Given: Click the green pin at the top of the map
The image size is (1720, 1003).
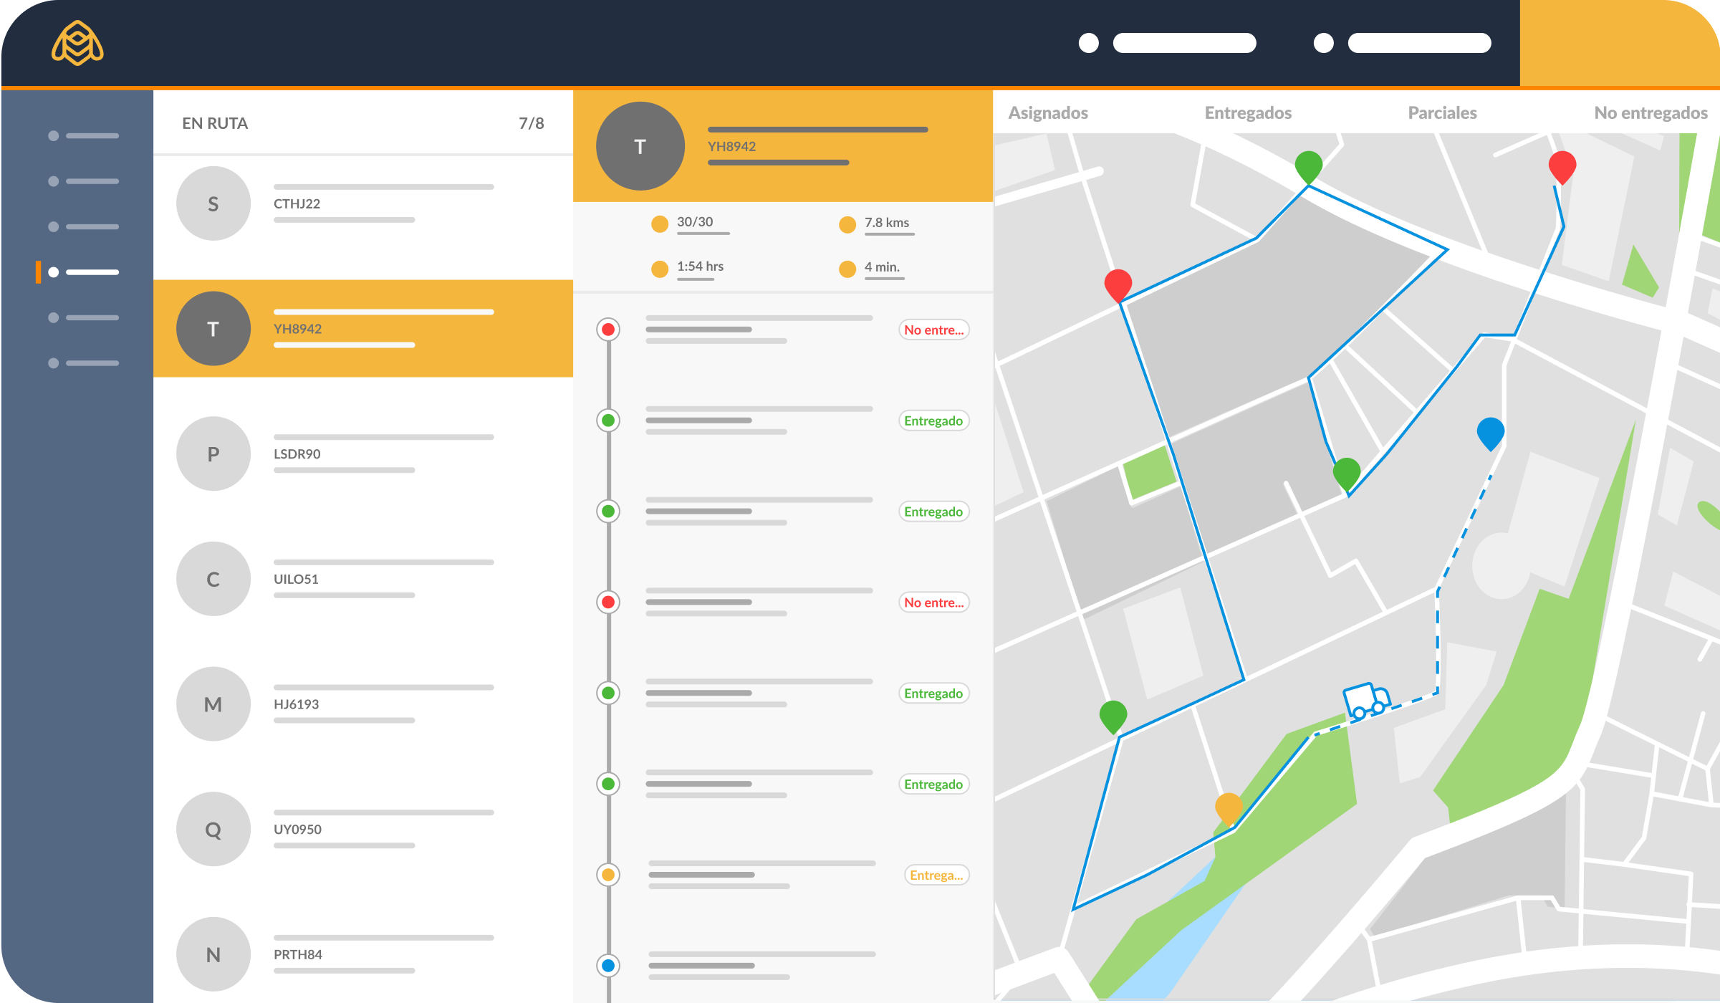Looking at the screenshot, I should coord(1309,168).
